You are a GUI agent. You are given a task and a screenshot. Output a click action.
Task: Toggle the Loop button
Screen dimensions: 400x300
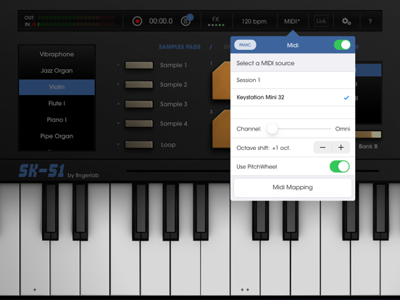139,145
